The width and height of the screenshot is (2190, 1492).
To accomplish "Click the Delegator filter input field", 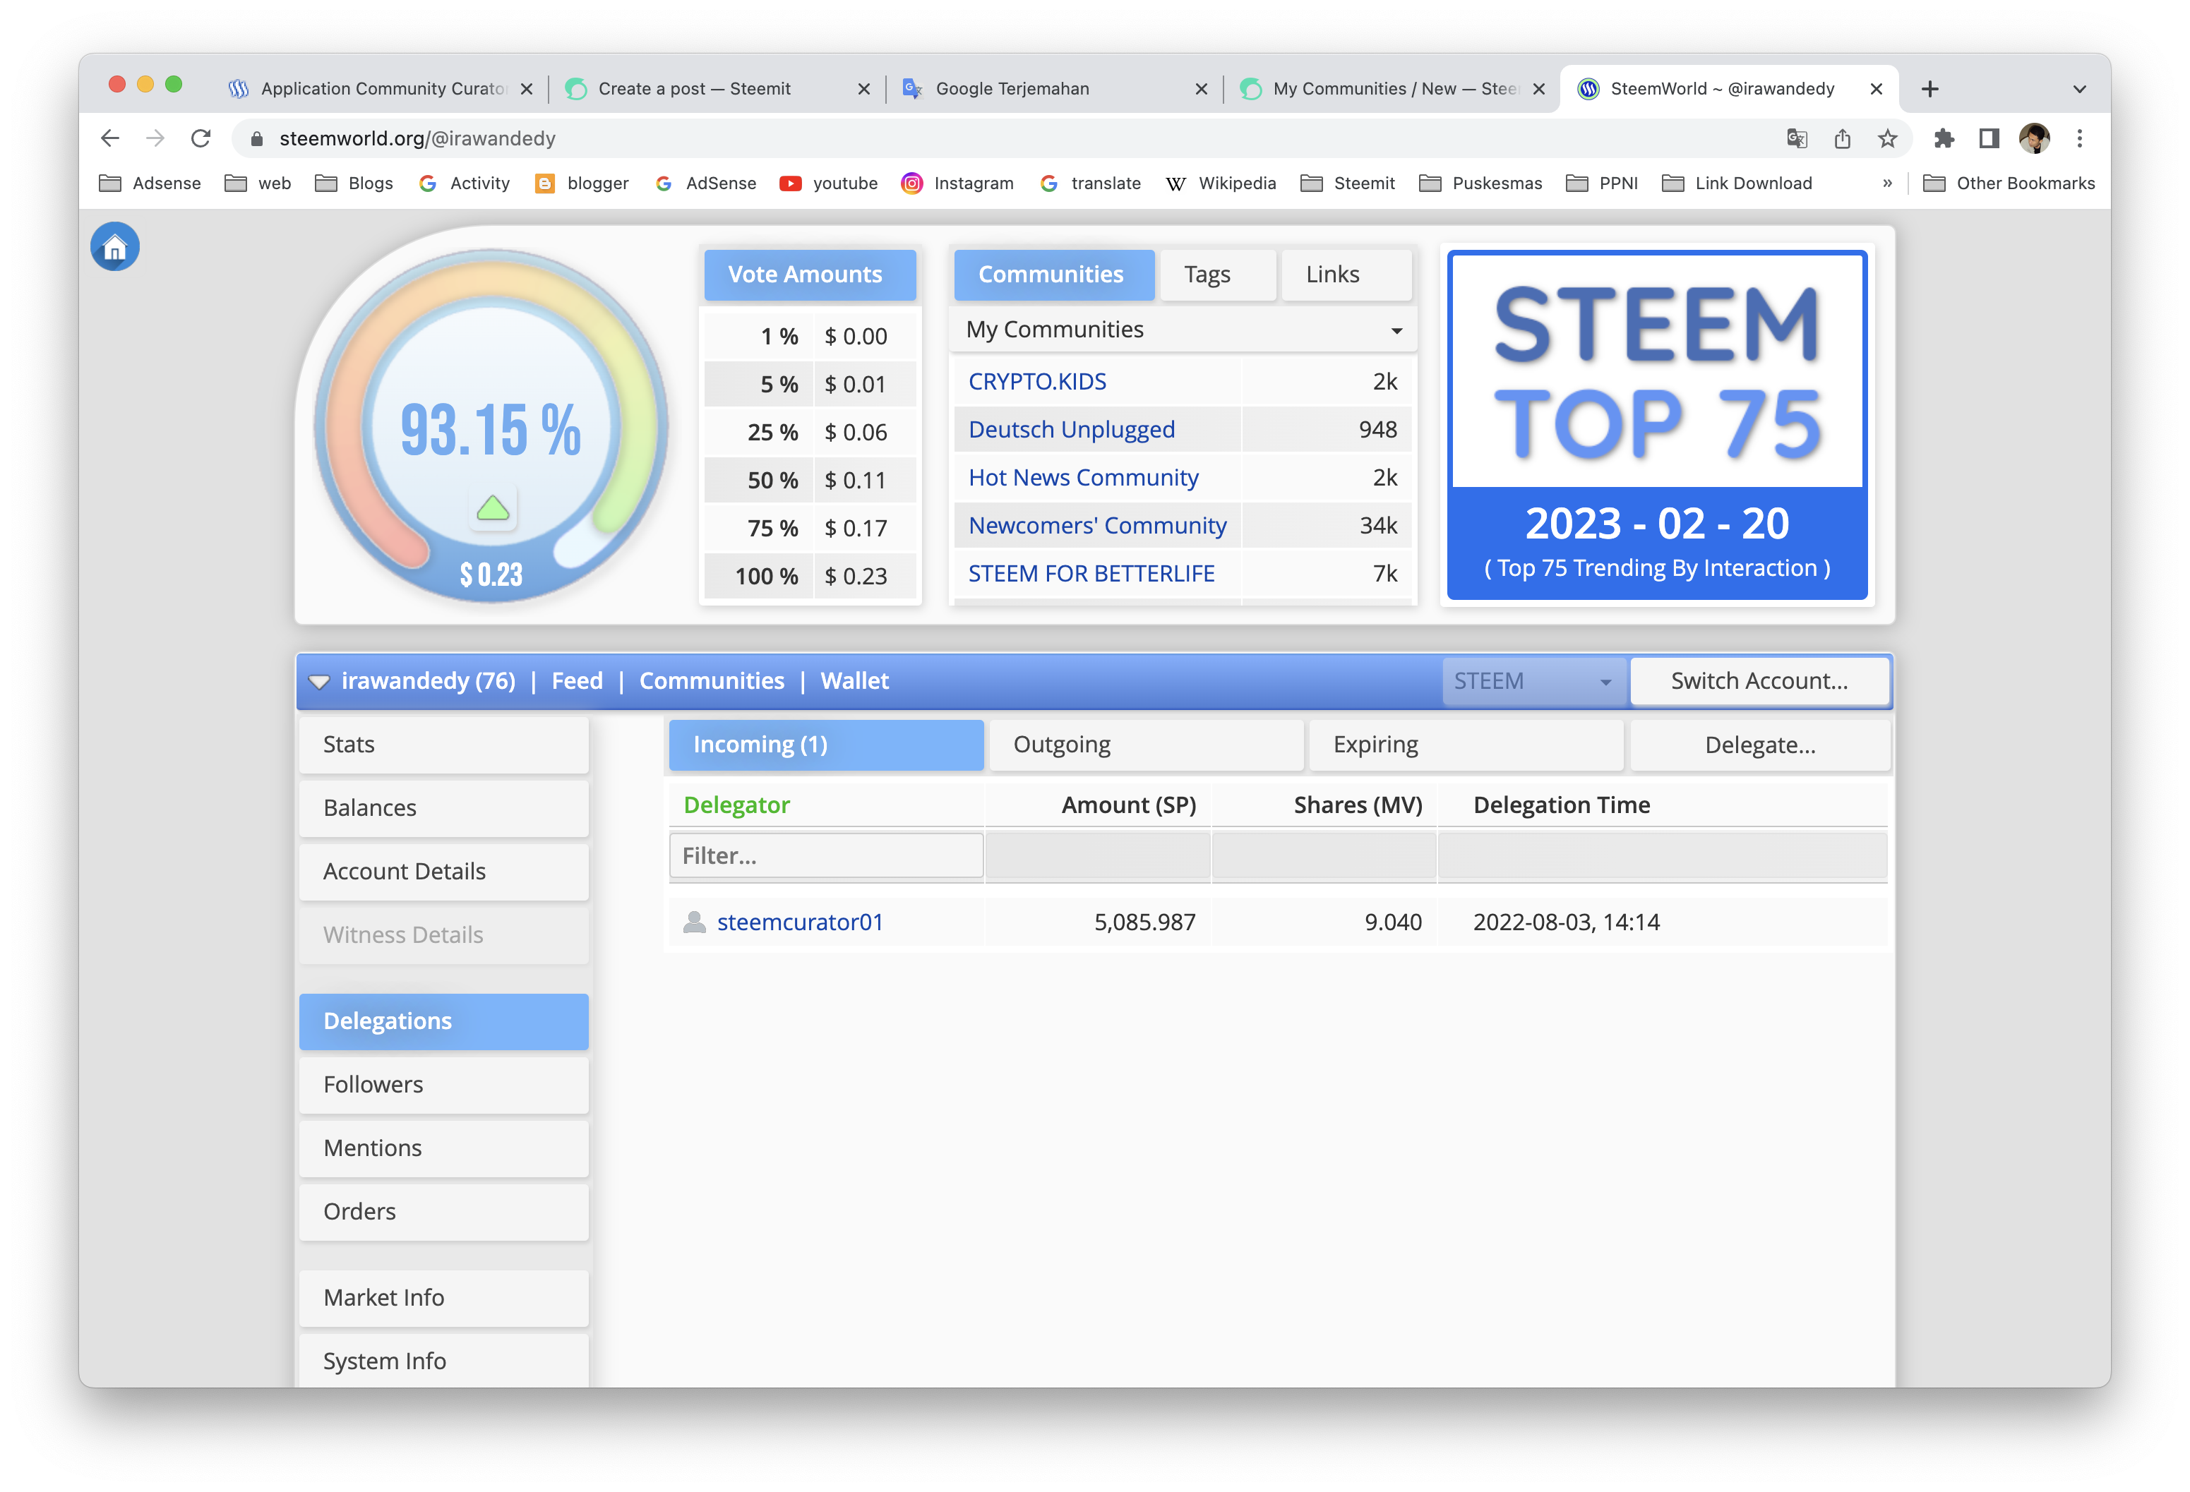I will pyautogui.click(x=825, y=855).
